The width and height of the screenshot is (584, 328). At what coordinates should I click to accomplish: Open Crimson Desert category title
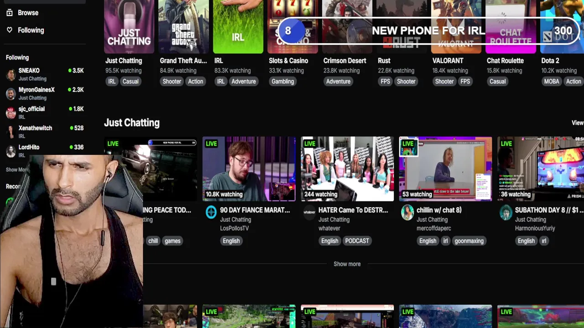(344, 61)
